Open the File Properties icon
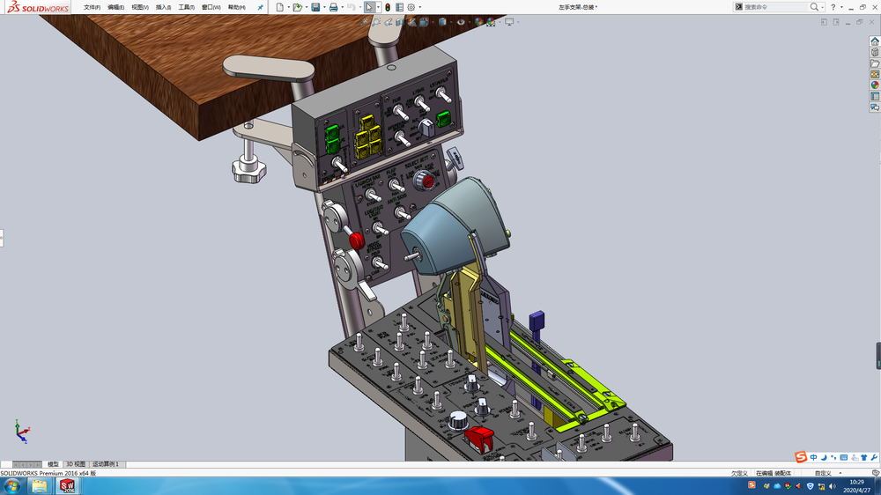881x495 pixels. (399, 7)
